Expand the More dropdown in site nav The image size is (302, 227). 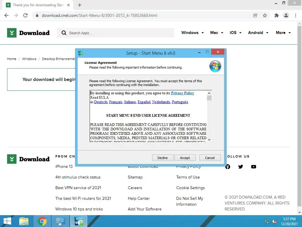(283, 33)
